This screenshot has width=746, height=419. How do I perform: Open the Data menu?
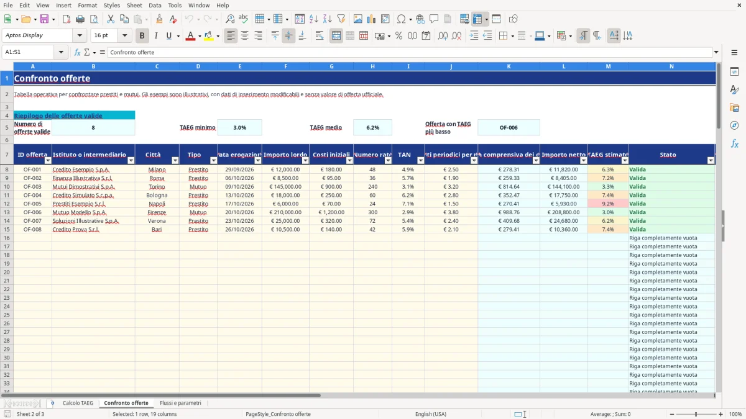point(155,5)
